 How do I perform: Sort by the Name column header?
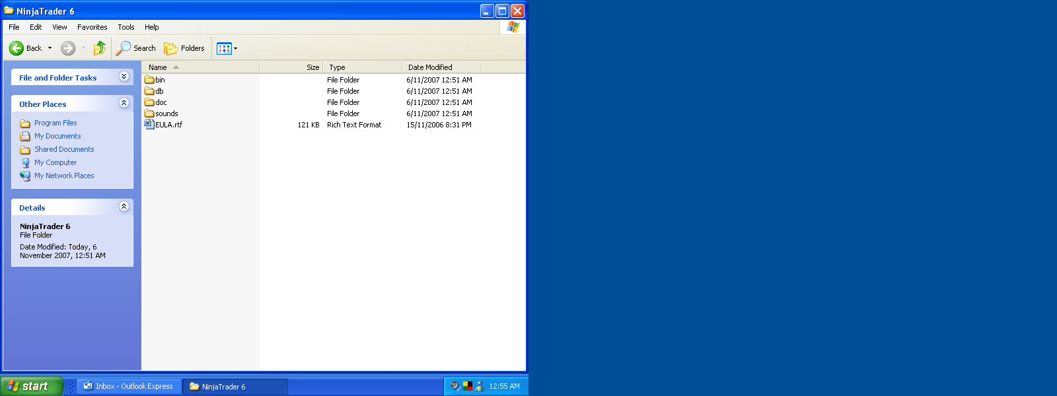pos(201,67)
